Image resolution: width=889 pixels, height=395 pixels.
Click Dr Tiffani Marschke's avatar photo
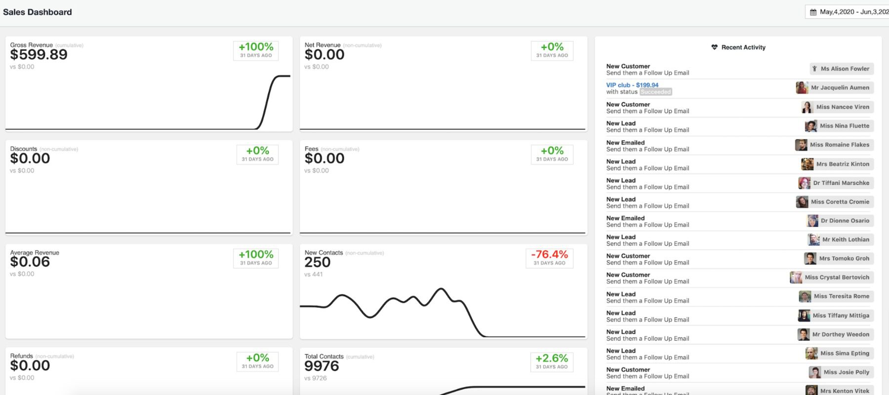pyautogui.click(x=804, y=183)
